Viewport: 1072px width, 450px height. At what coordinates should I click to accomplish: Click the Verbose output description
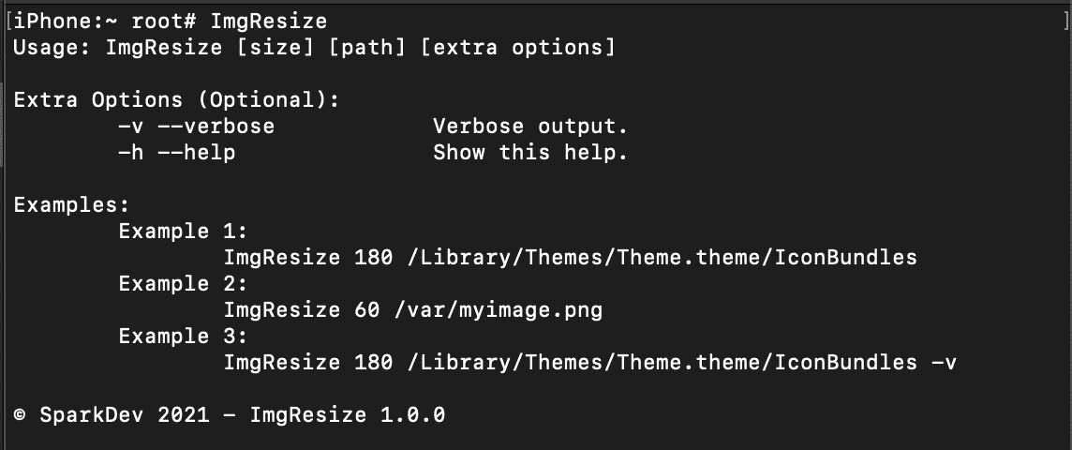(530, 127)
